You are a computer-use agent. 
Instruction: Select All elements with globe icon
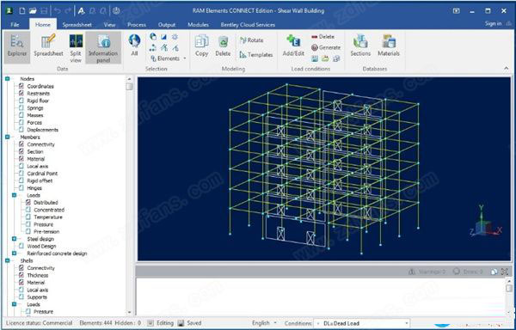click(x=135, y=46)
